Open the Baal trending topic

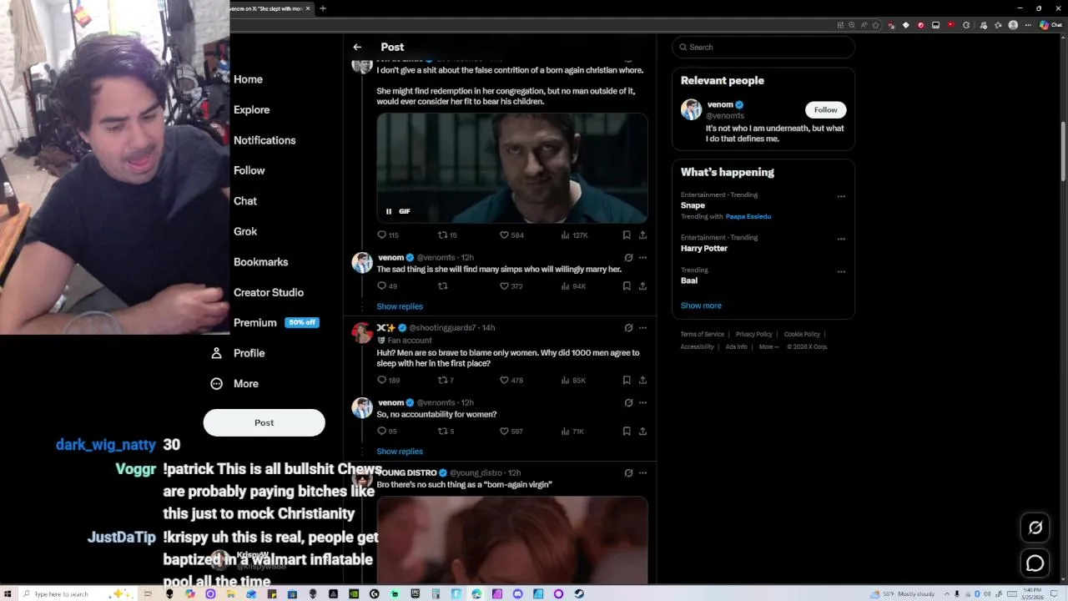tap(689, 281)
